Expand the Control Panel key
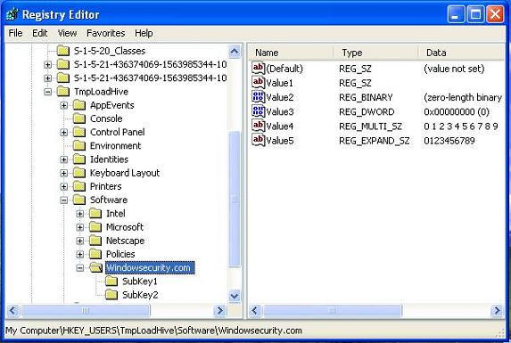 (x=64, y=133)
